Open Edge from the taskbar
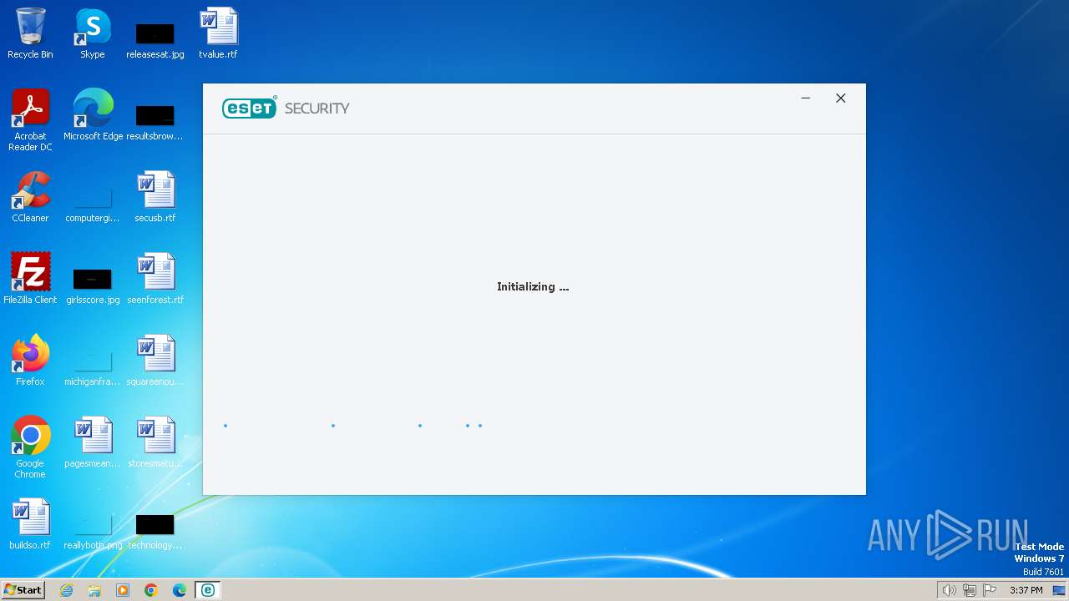Screen dimensions: 1069x601 [x=179, y=590]
